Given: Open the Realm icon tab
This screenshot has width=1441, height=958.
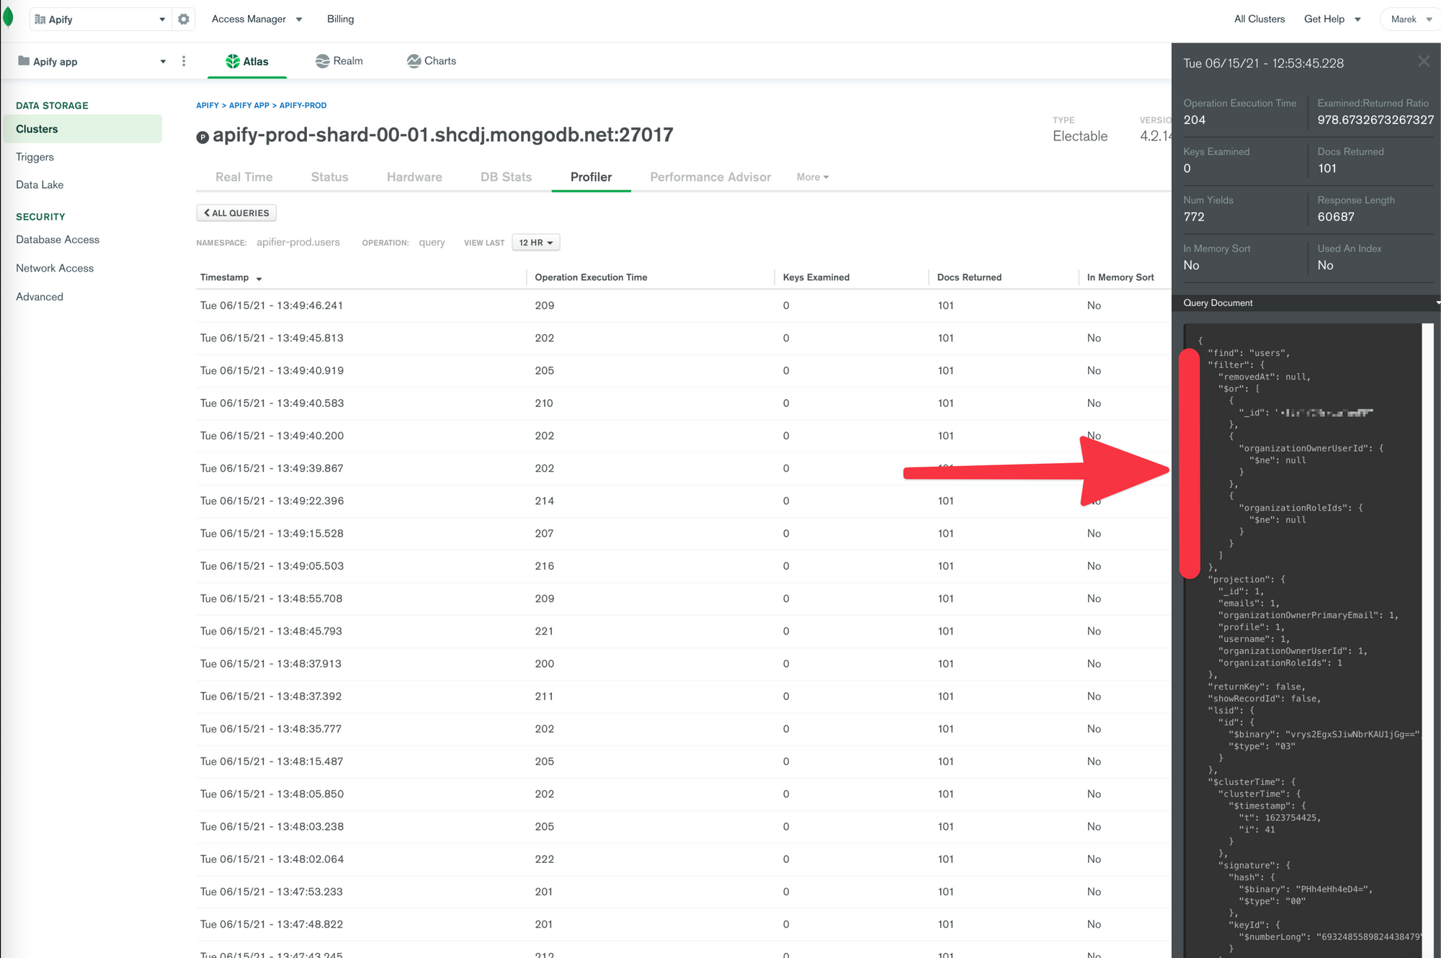Looking at the screenshot, I should (322, 61).
